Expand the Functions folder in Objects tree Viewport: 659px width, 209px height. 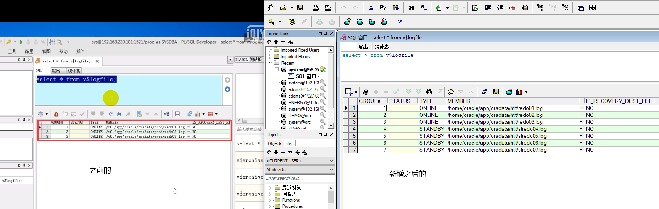pyautogui.click(x=270, y=200)
